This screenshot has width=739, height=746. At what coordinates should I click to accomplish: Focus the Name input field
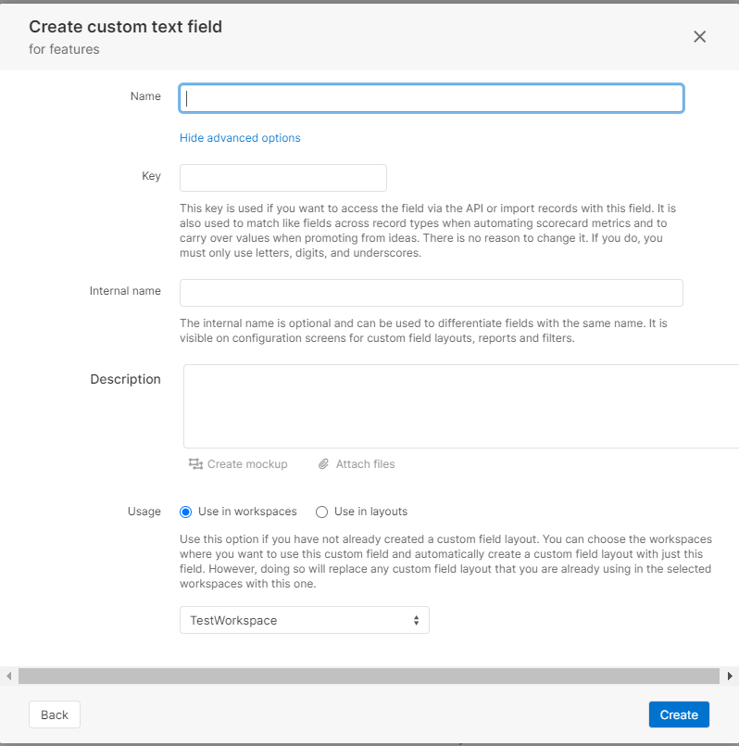tap(432, 98)
